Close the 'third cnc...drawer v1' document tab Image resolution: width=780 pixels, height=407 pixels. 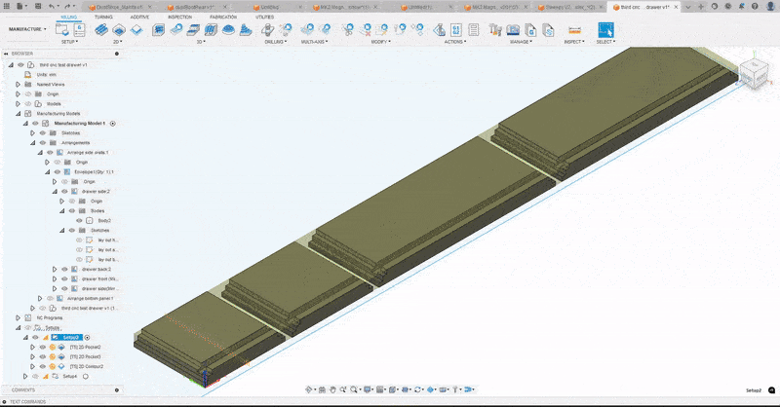677,7
